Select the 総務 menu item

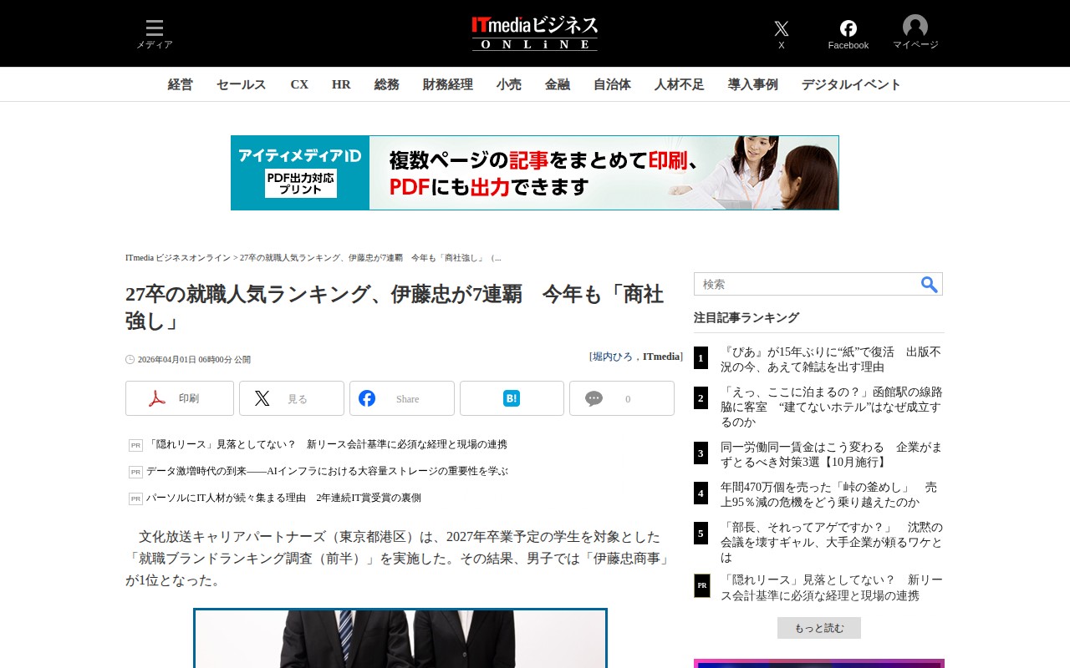coord(387,84)
